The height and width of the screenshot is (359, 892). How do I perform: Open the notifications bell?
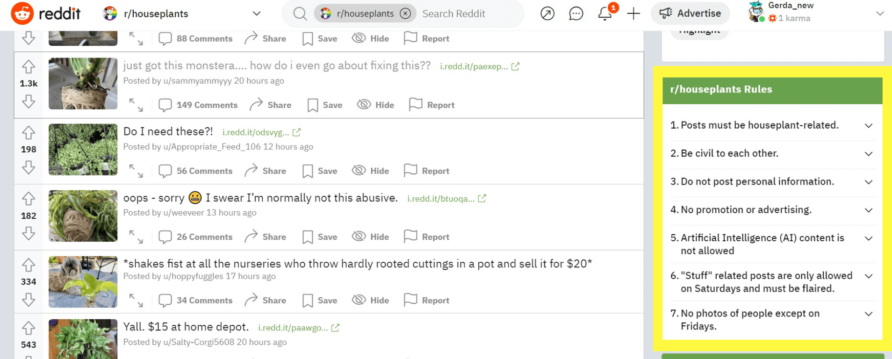[605, 14]
